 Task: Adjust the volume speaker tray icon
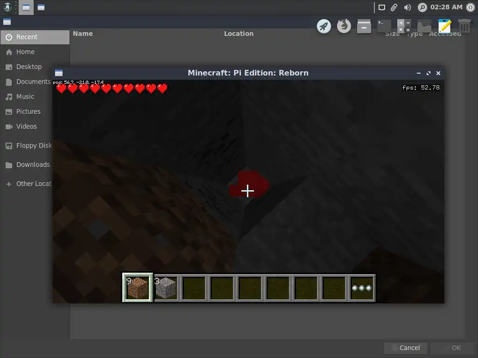[x=408, y=7]
